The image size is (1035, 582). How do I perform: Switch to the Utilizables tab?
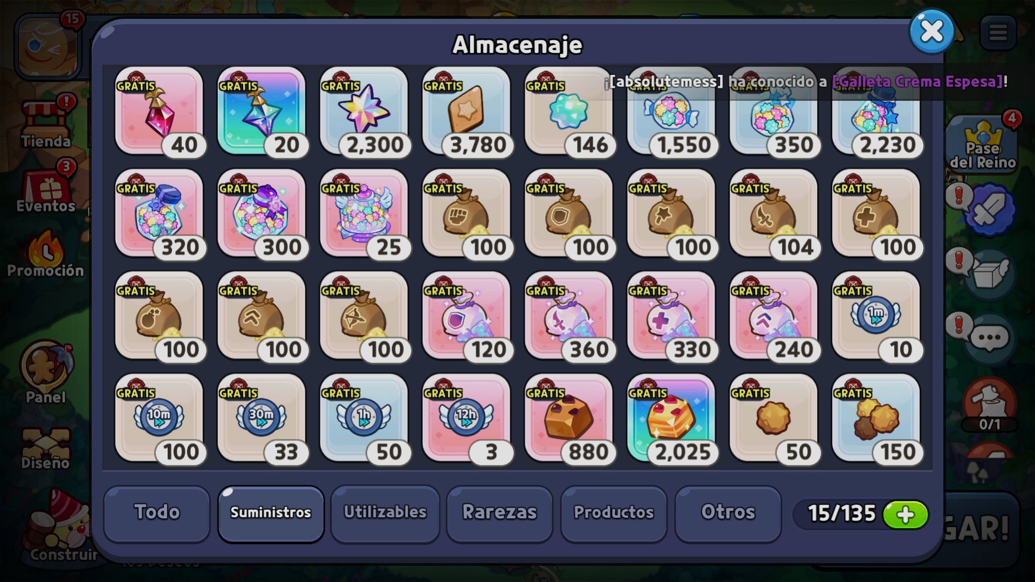[x=385, y=513]
